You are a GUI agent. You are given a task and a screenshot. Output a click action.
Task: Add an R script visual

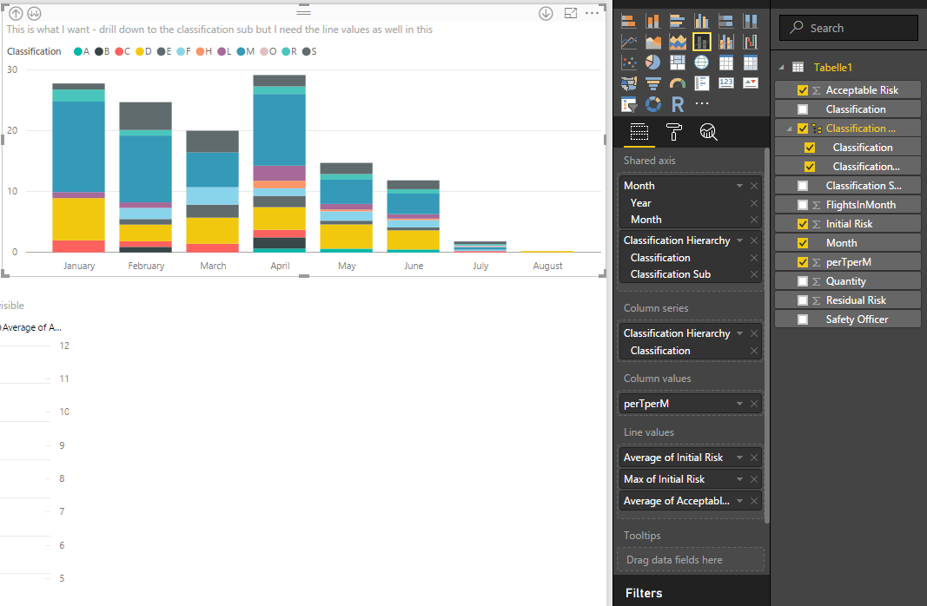[x=678, y=104]
